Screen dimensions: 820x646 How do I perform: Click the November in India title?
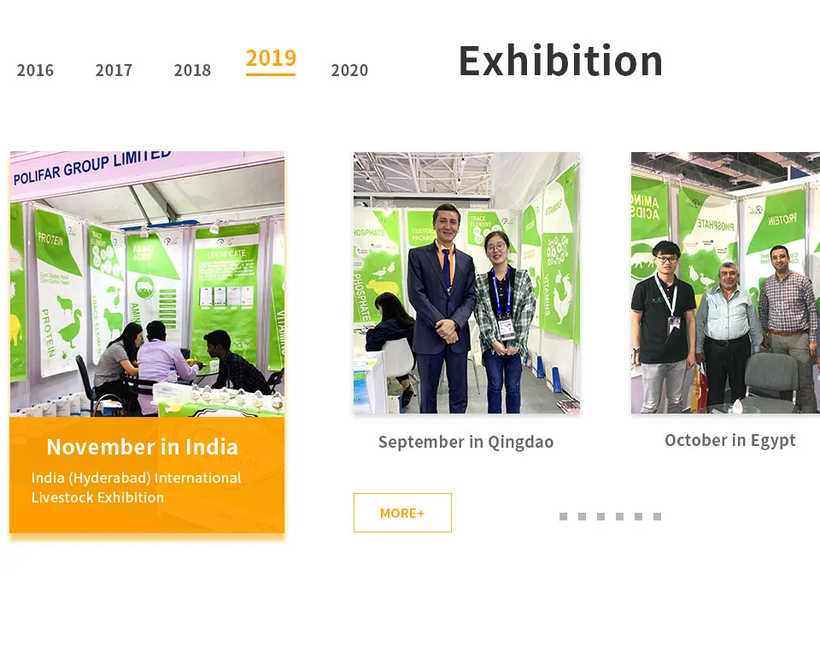coord(143,447)
